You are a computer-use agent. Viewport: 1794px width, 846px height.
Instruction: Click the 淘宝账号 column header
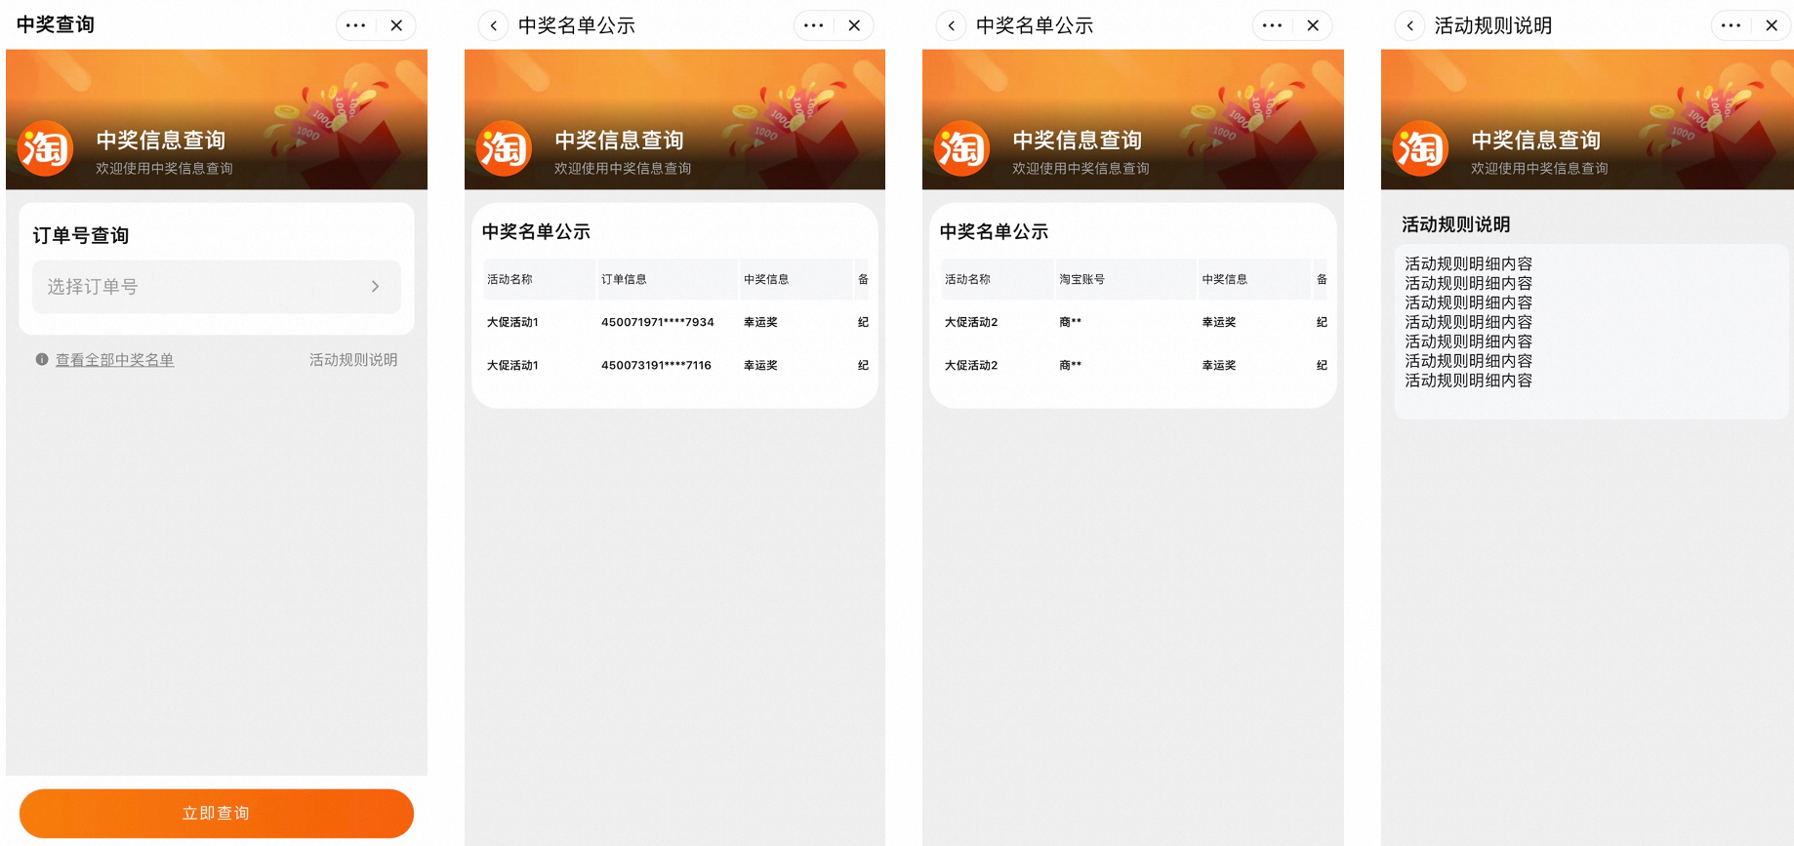pyautogui.click(x=1081, y=279)
